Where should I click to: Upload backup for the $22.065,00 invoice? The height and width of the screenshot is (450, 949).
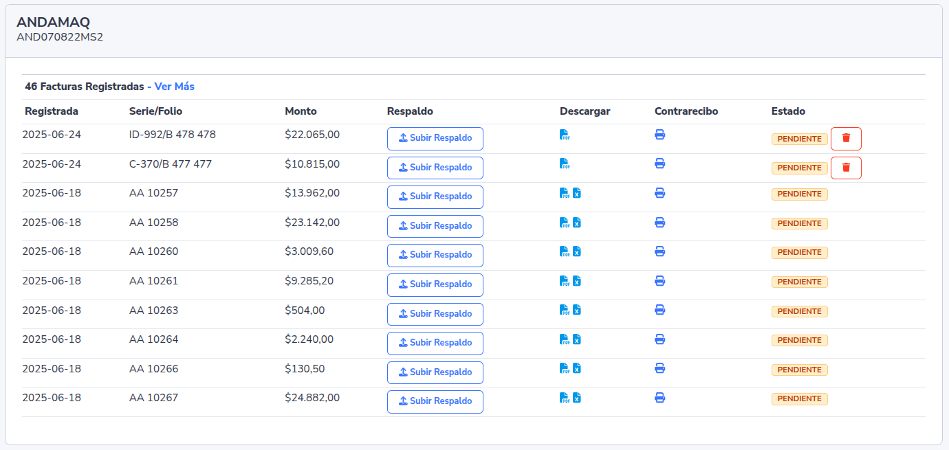point(435,139)
